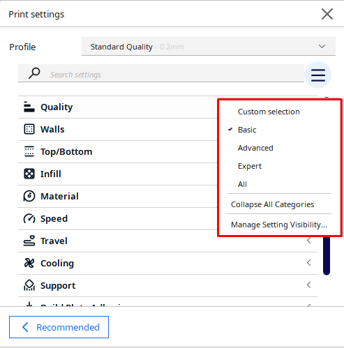Click the Quality category icon

[x=29, y=107]
